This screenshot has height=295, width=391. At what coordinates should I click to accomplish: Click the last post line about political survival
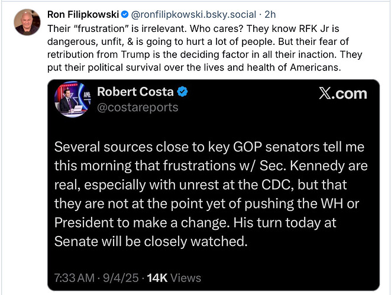194,67
